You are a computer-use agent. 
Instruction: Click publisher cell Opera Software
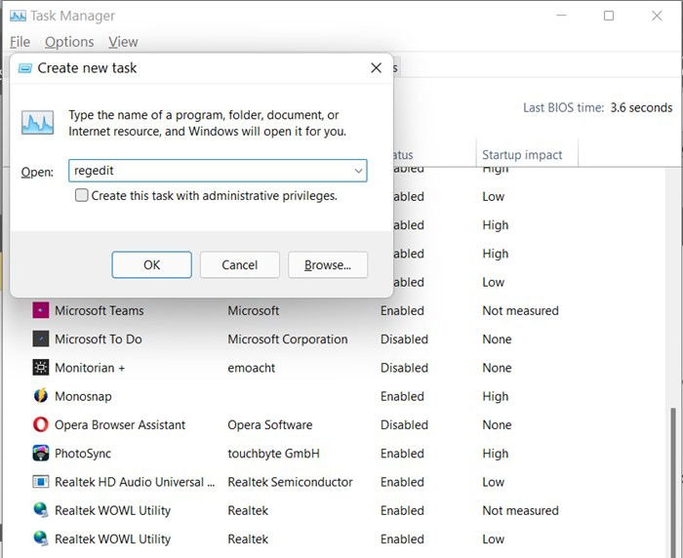point(270,424)
